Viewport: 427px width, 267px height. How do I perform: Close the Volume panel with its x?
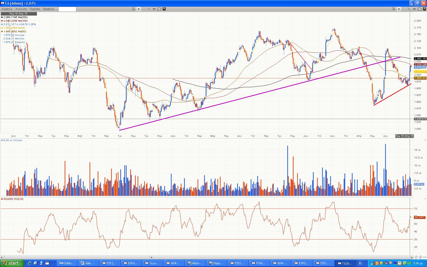tap(425, 140)
